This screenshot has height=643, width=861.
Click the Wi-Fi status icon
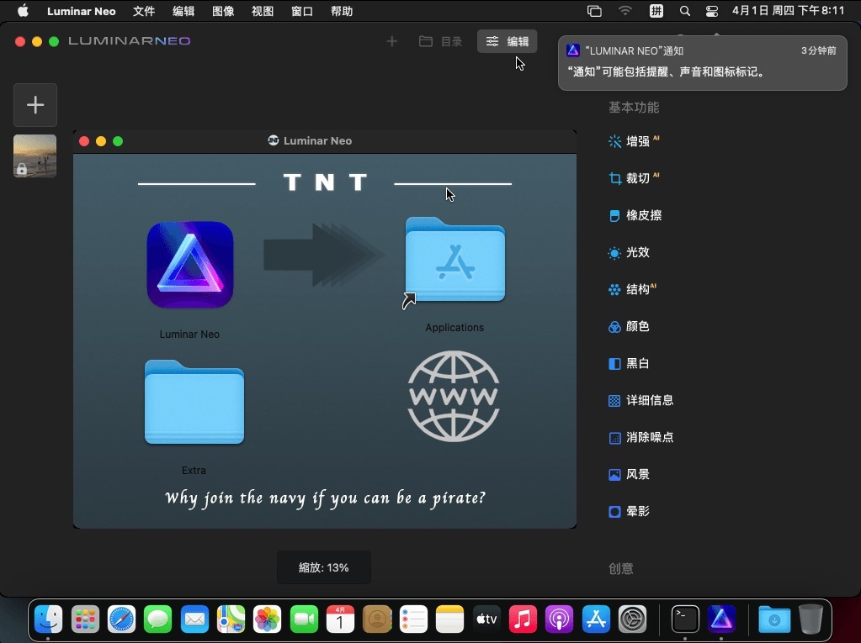click(x=624, y=11)
